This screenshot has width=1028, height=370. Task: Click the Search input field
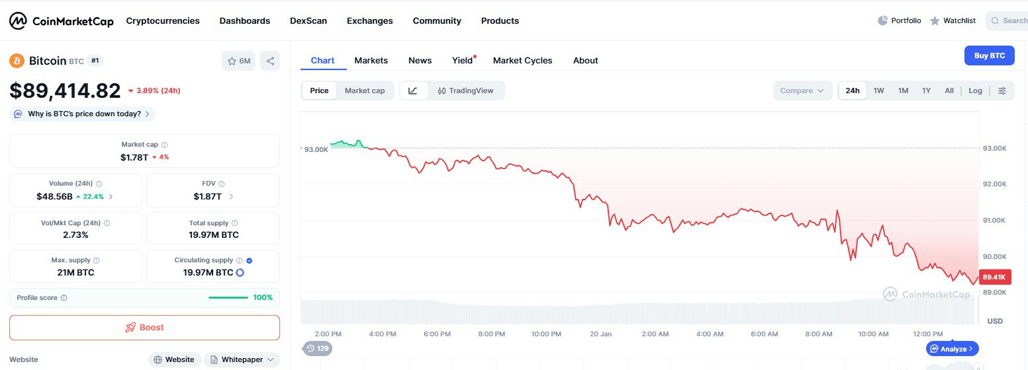click(x=1009, y=20)
